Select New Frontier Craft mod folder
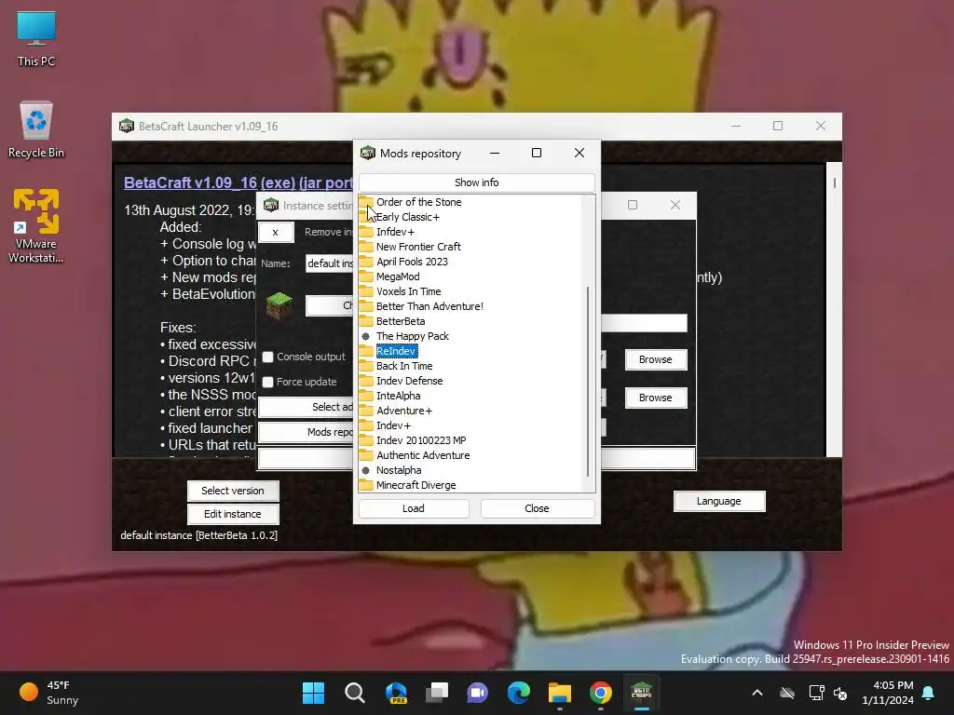 click(418, 247)
